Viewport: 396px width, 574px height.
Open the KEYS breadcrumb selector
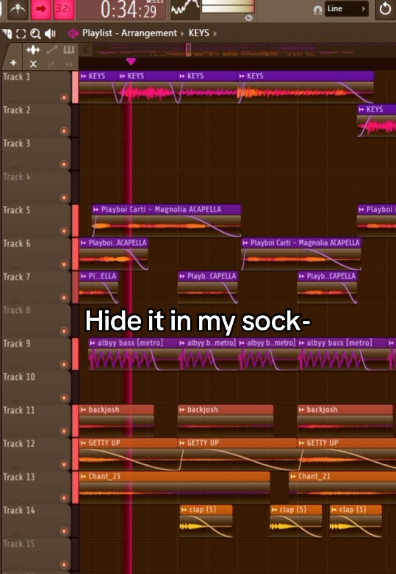(x=199, y=33)
